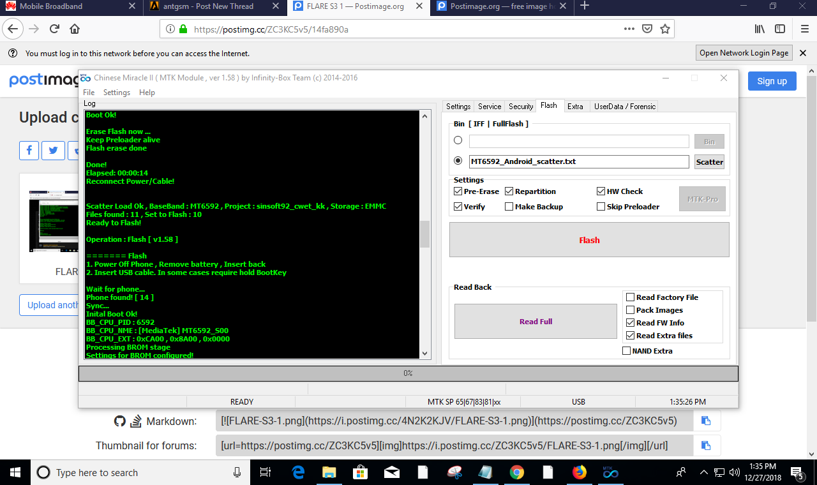Click the log panel scrollbar thumb
Viewport: 817px width, 485px height.
tap(424, 234)
